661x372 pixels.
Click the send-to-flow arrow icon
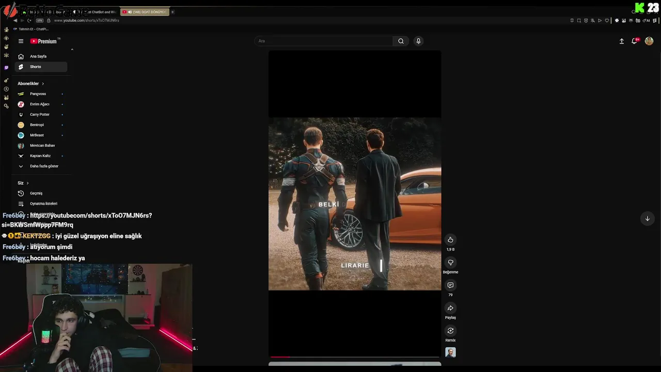pyautogui.click(x=600, y=21)
